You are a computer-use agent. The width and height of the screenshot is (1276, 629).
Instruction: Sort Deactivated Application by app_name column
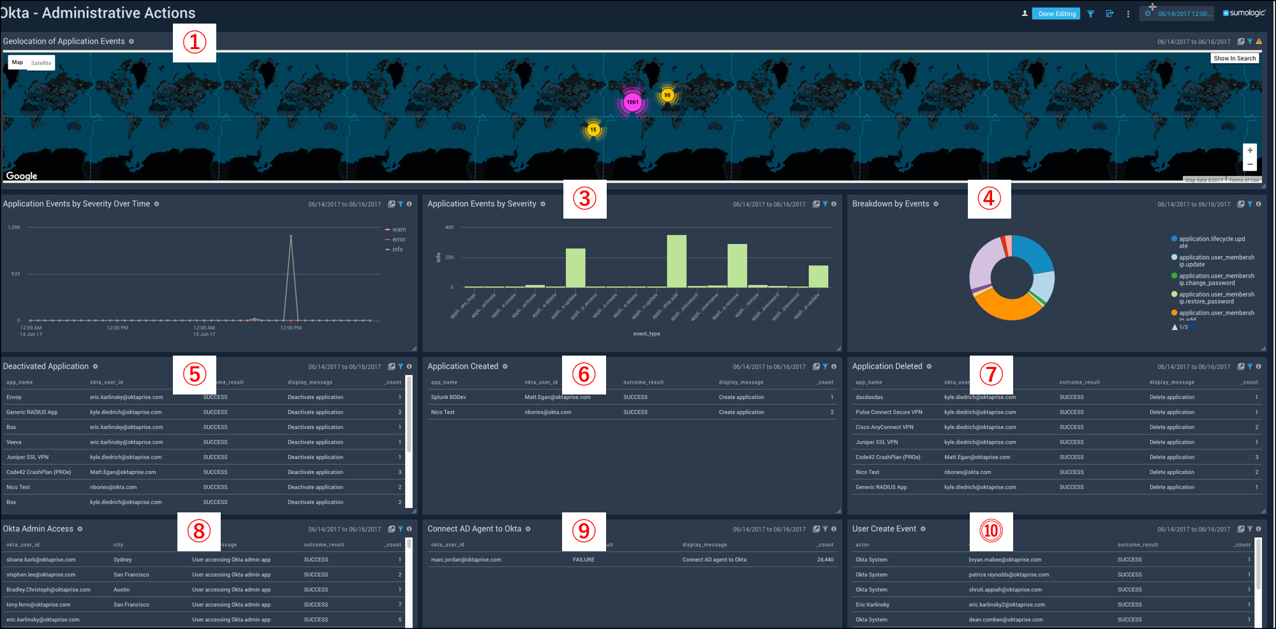point(19,382)
